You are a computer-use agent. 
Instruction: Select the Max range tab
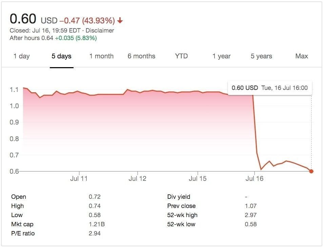pos(301,56)
